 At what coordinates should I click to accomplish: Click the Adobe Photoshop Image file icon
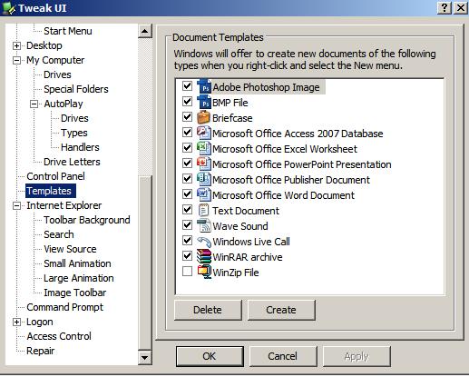tap(204, 87)
